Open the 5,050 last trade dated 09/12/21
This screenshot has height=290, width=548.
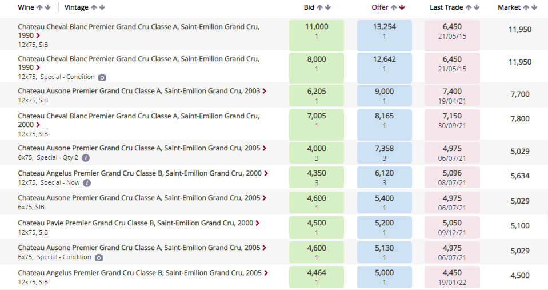click(x=452, y=227)
